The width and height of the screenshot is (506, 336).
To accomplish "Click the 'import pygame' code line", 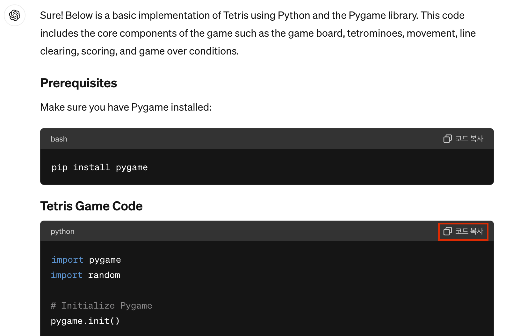I will pos(86,260).
